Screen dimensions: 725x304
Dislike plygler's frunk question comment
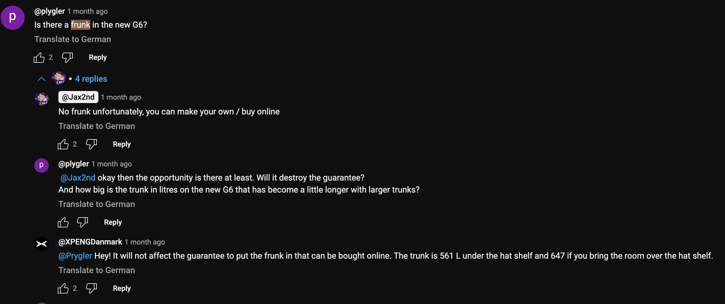click(67, 57)
